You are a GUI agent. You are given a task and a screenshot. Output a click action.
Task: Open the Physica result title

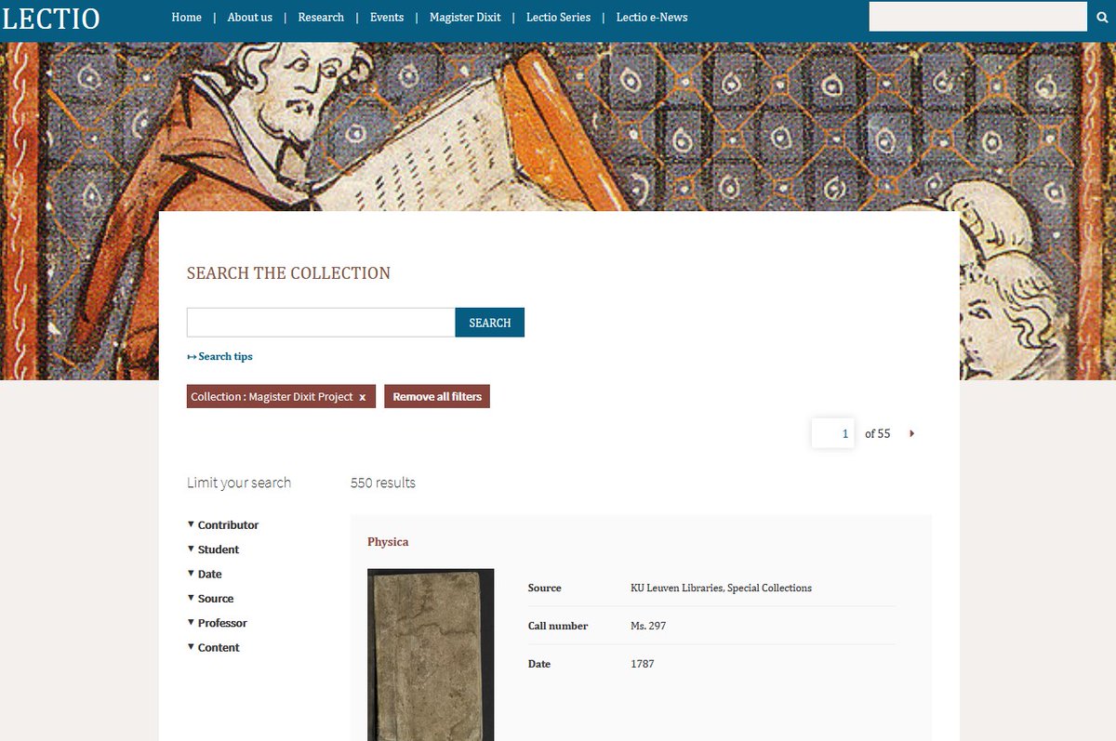point(388,541)
